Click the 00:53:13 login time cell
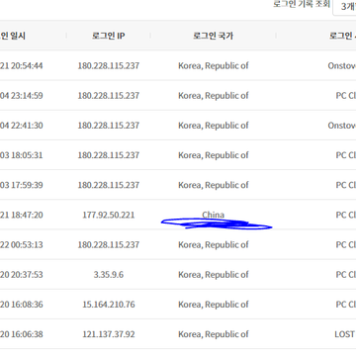Image resolution: width=356 pixels, height=356 pixels. pyautogui.click(x=21, y=244)
